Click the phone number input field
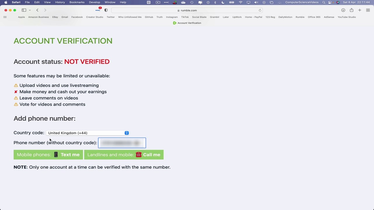 (x=122, y=143)
